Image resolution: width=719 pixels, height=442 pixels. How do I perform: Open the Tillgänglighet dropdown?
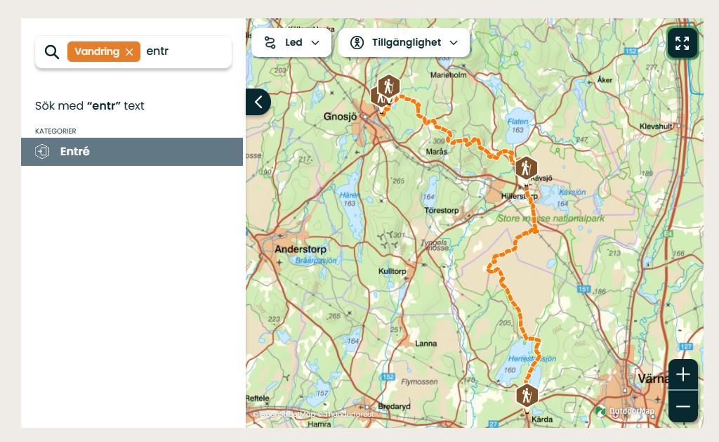coord(404,43)
